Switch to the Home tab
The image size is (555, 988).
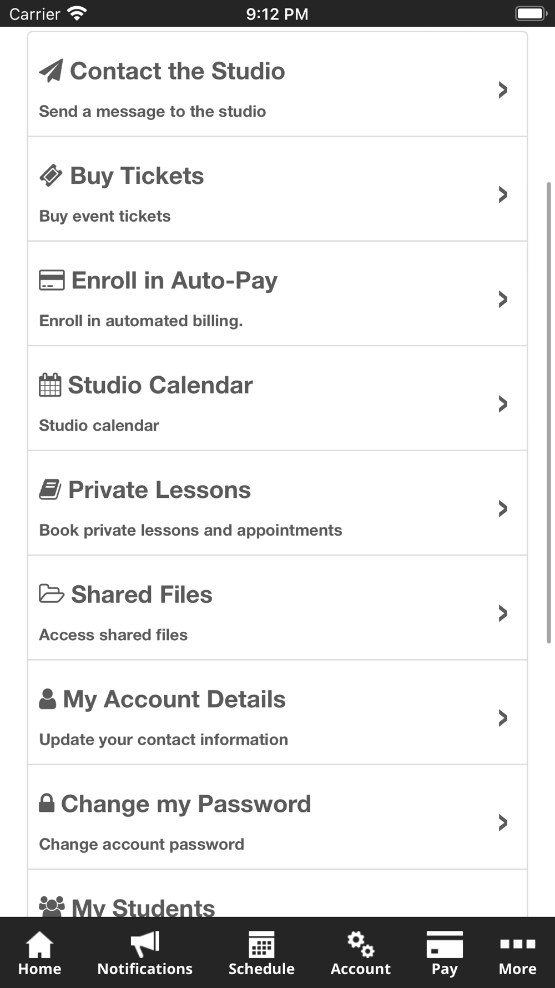click(39, 954)
